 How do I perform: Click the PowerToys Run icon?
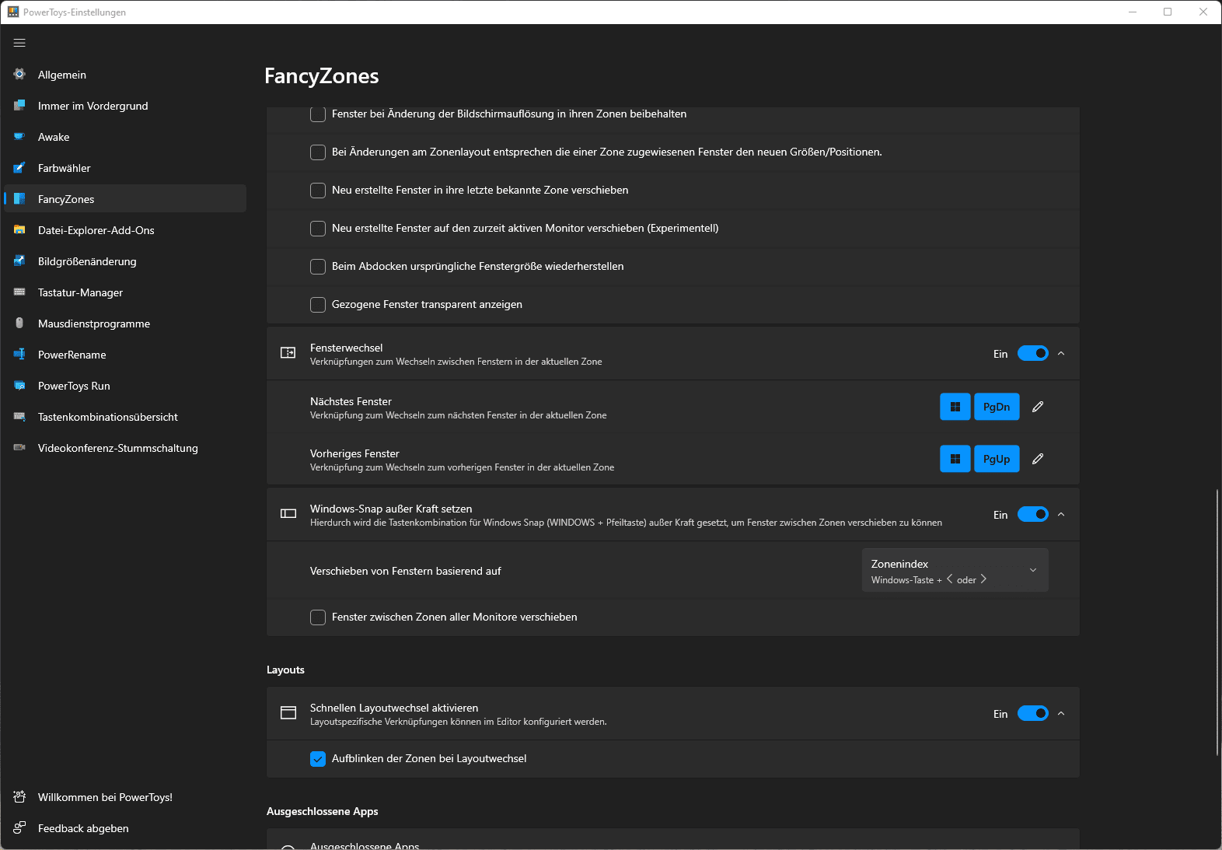[x=19, y=385]
